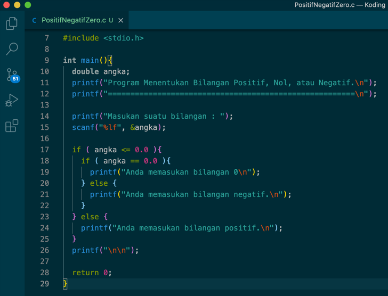Click the main function name
Viewport: 388px width, 296px height.
tap(90, 60)
